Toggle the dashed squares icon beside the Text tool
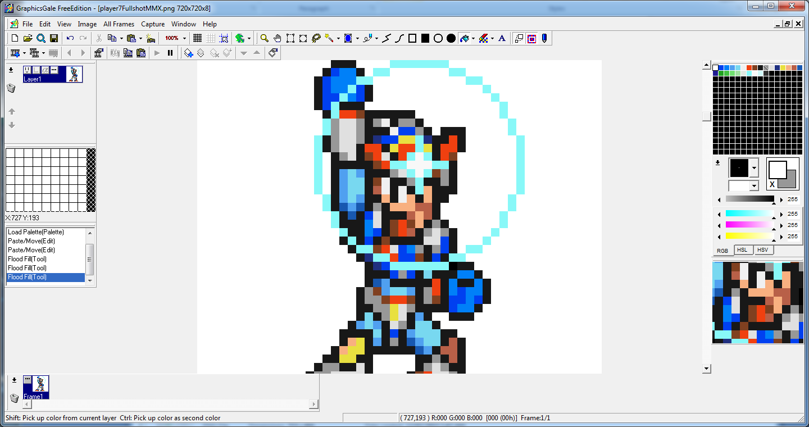This screenshot has height=427, width=809. 519,38
